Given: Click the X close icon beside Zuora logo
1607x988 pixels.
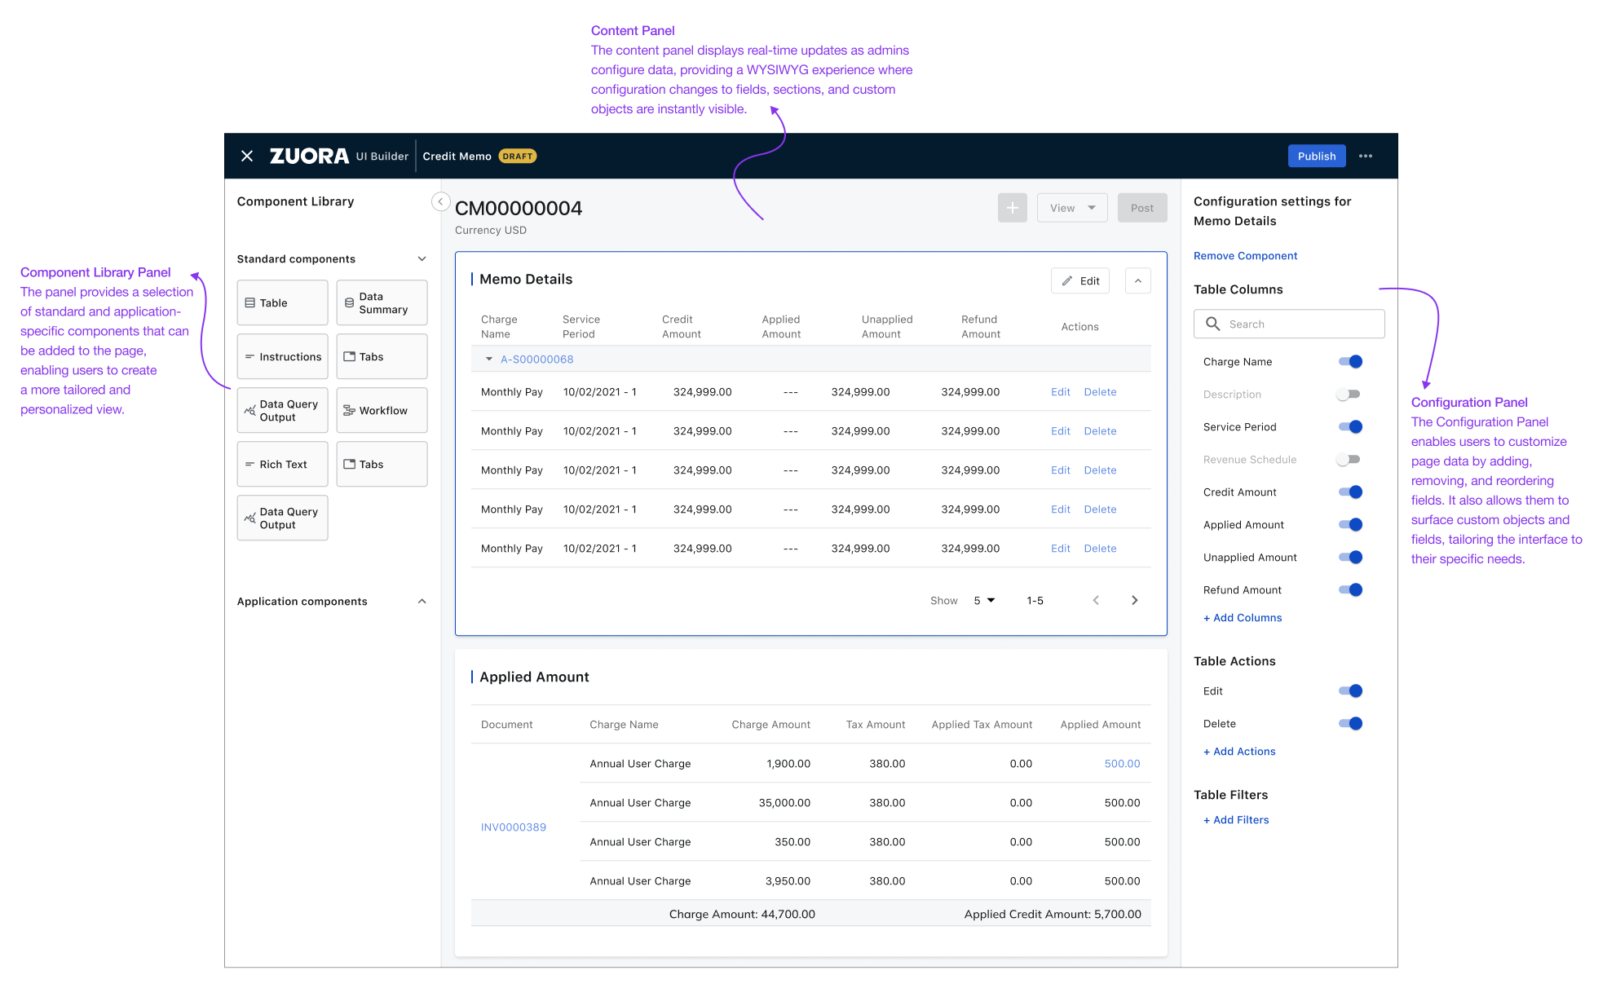Looking at the screenshot, I should pyautogui.click(x=247, y=156).
